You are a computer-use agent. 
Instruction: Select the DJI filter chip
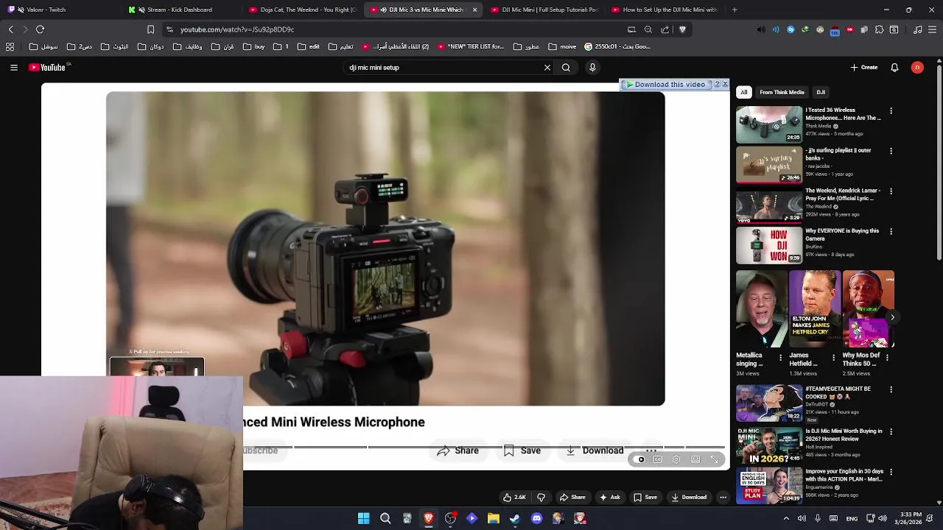pyautogui.click(x=821, y=93)
